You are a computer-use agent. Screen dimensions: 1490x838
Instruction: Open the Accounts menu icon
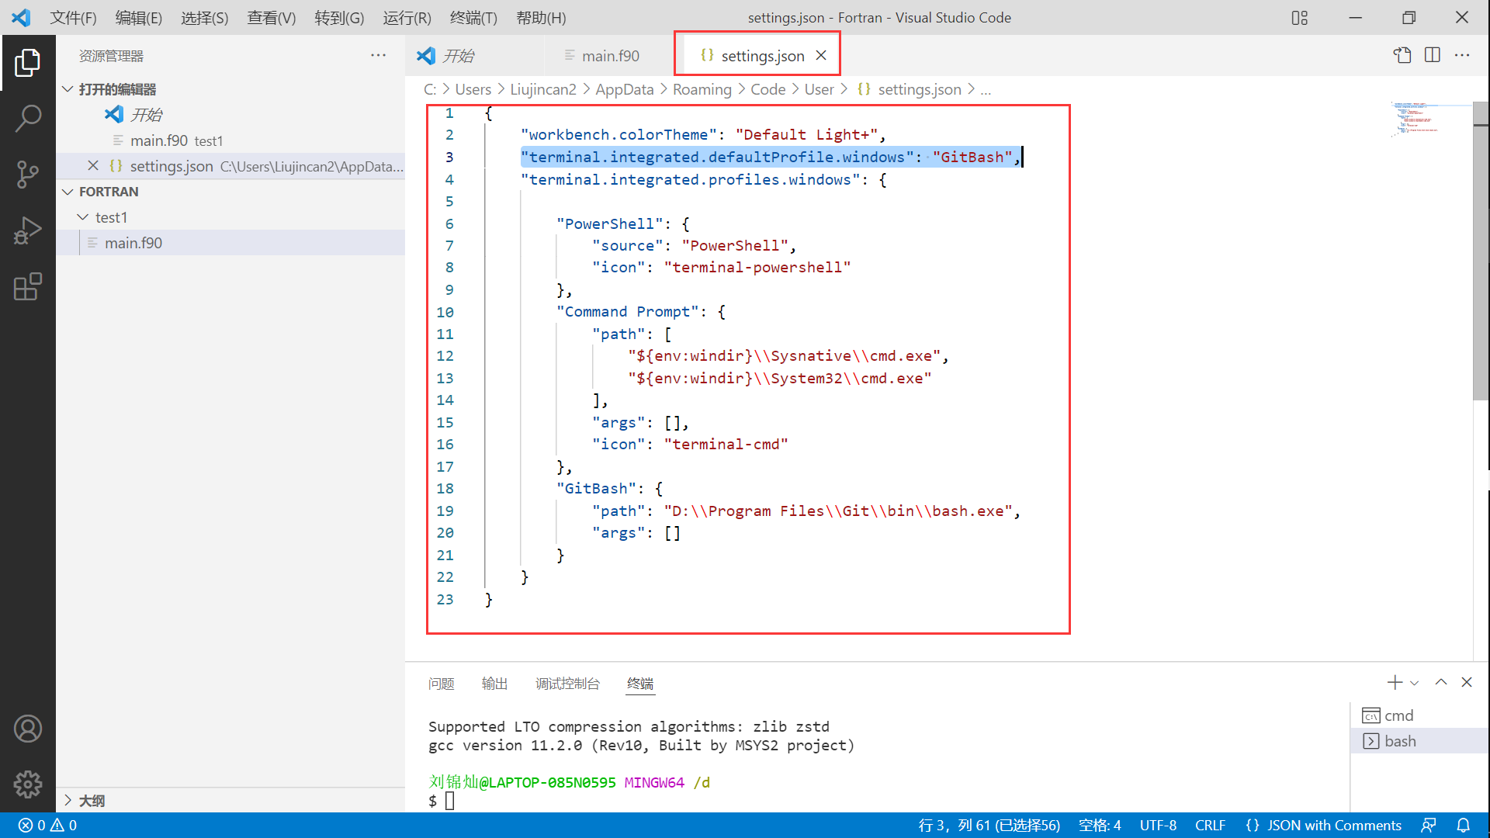[28, 729]
